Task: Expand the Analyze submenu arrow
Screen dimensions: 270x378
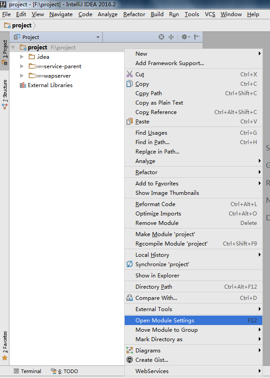Action: click(259, 161)
